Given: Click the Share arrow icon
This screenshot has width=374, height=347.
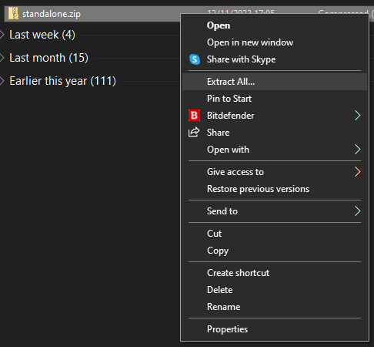Looking at the screenshot, I should 194,132.
